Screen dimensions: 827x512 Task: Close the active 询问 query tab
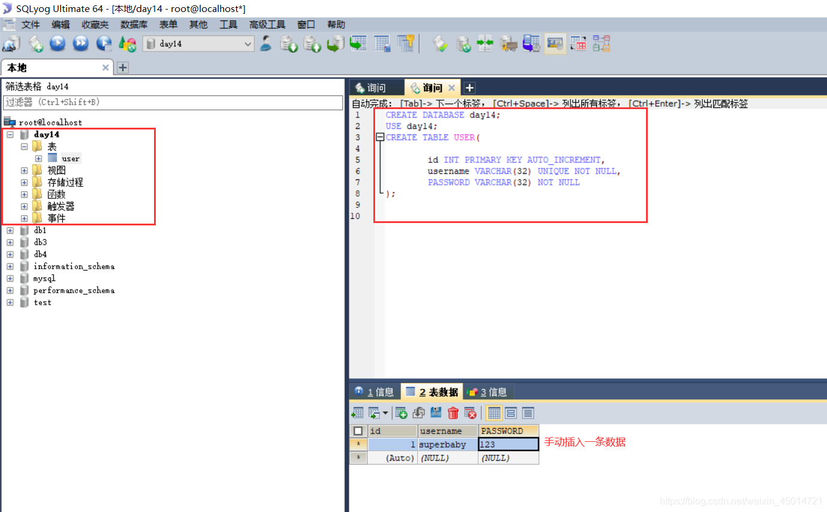(452, 88)
